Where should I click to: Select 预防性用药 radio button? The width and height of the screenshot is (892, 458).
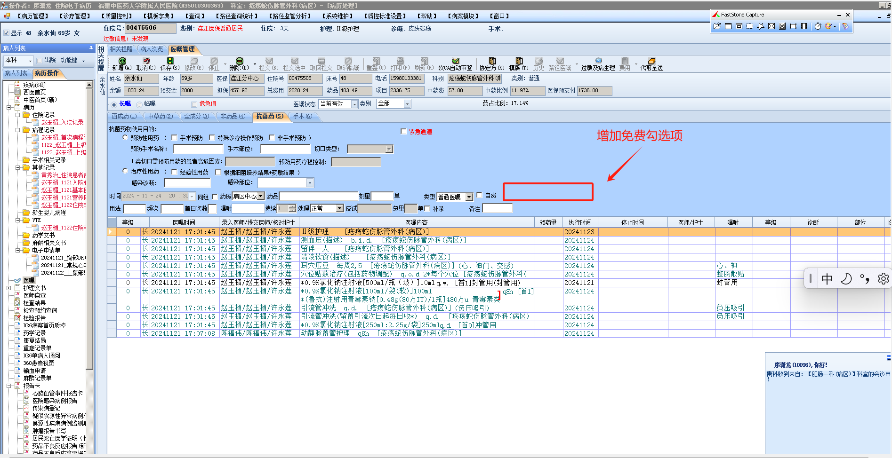(x=125, y=138)
